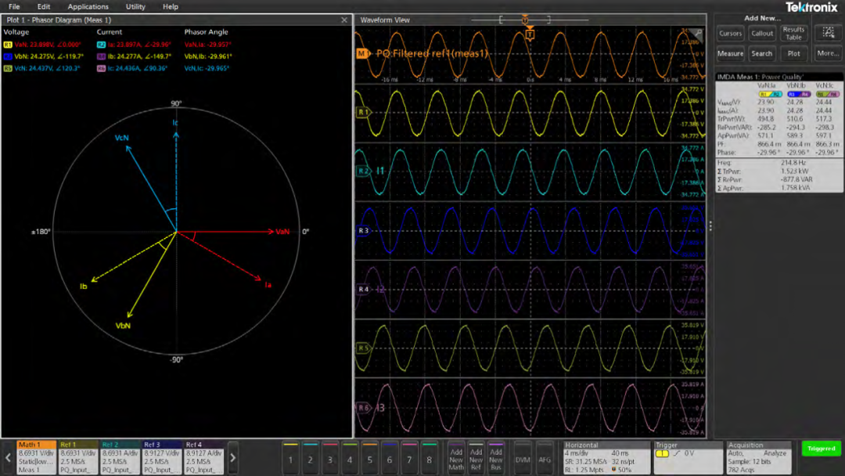Click the M1 math waveform badge

point(362,54)
